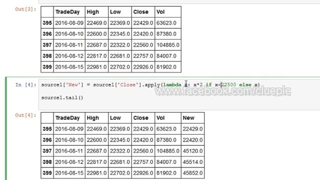Click date 2016-08-09 in Out[3] table

tap(69, 23)
